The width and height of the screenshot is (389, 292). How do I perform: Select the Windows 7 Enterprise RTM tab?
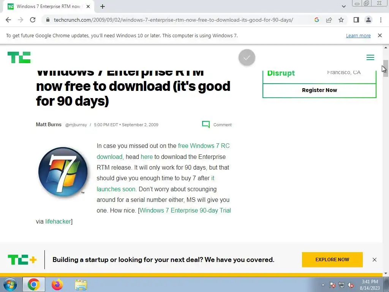[48, 6]
